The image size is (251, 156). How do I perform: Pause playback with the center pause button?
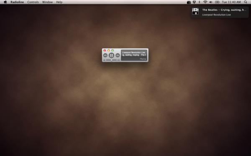pyautogui.click(x=111, y=55)
